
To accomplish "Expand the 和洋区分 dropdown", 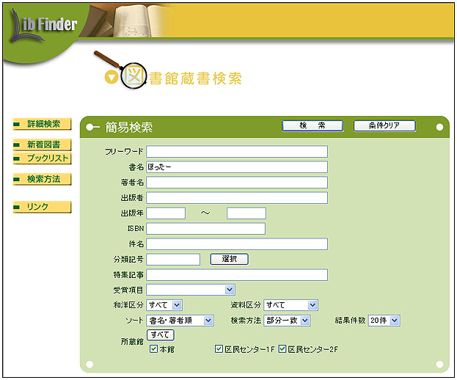I will coord(165,305).
